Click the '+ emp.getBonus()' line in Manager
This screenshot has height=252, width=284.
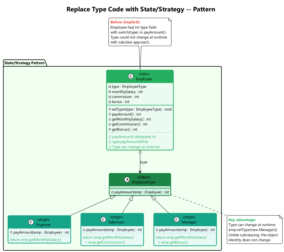173,242
